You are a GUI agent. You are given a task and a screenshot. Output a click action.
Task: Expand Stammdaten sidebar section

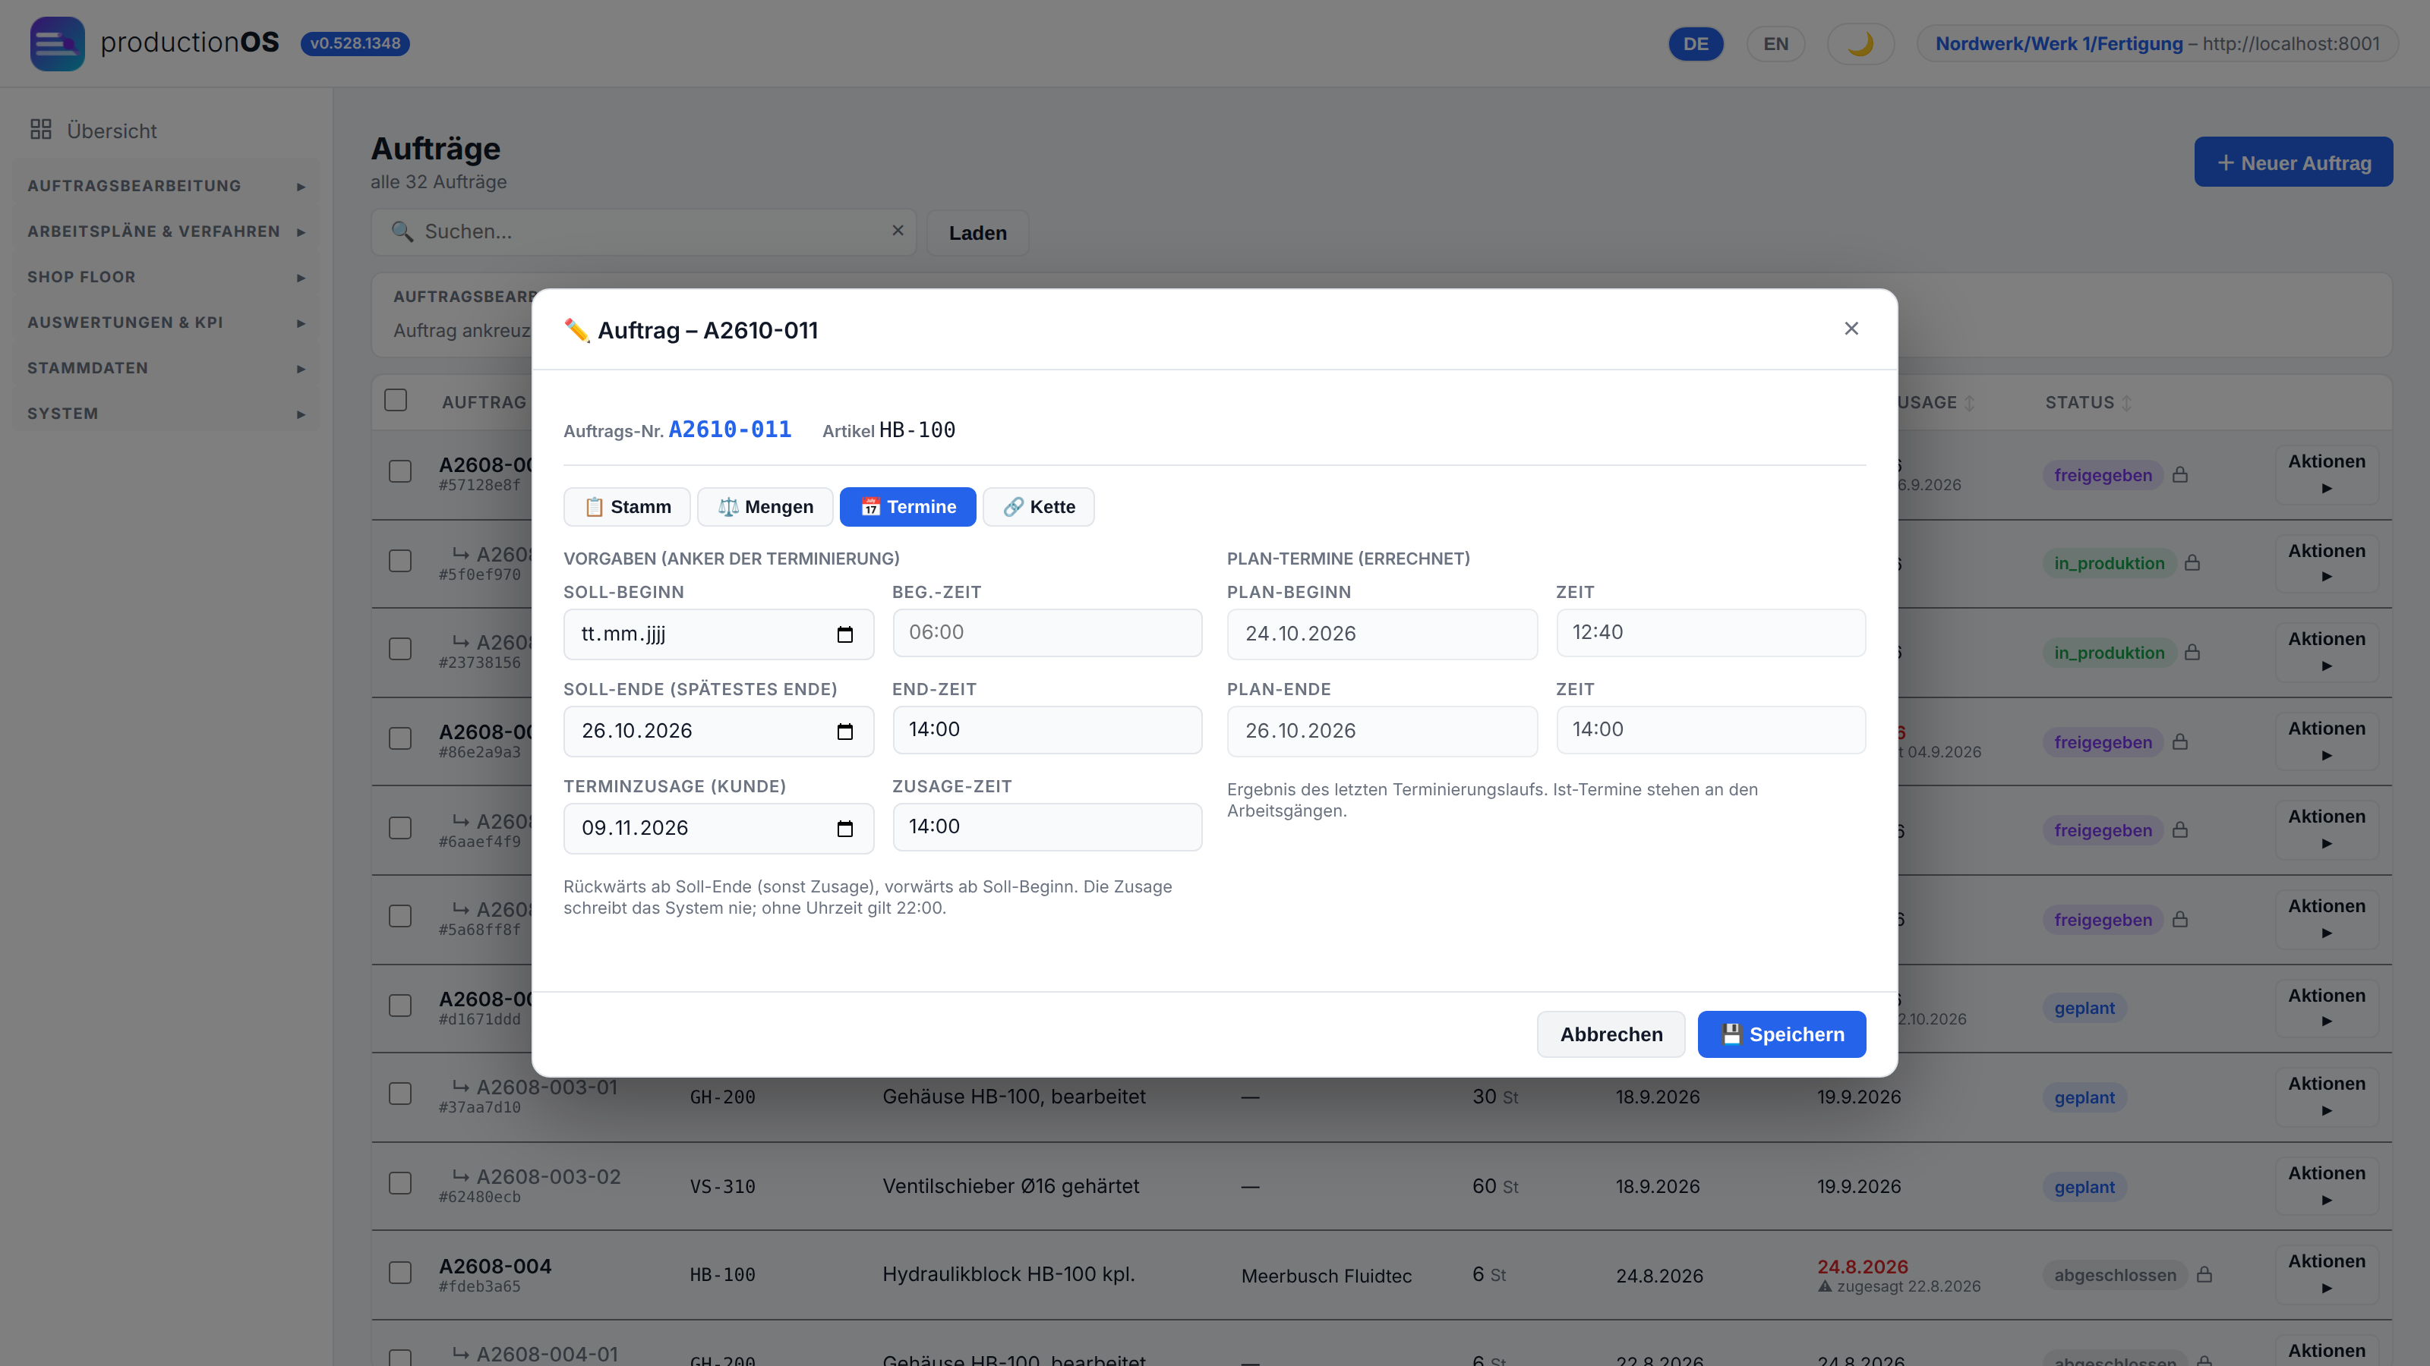pyautogui.click(x=166, y=367)
